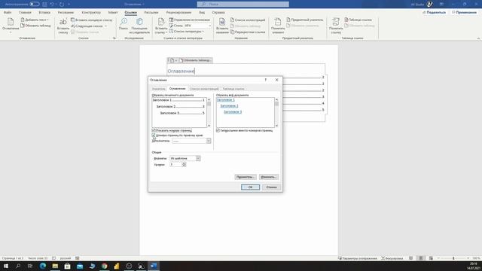Click the redo arrow in the title bar

coord(62,5)
